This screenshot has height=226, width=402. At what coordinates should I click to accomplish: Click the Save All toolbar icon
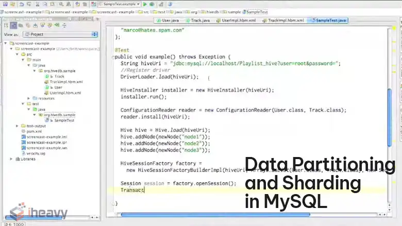click(5, 4)
